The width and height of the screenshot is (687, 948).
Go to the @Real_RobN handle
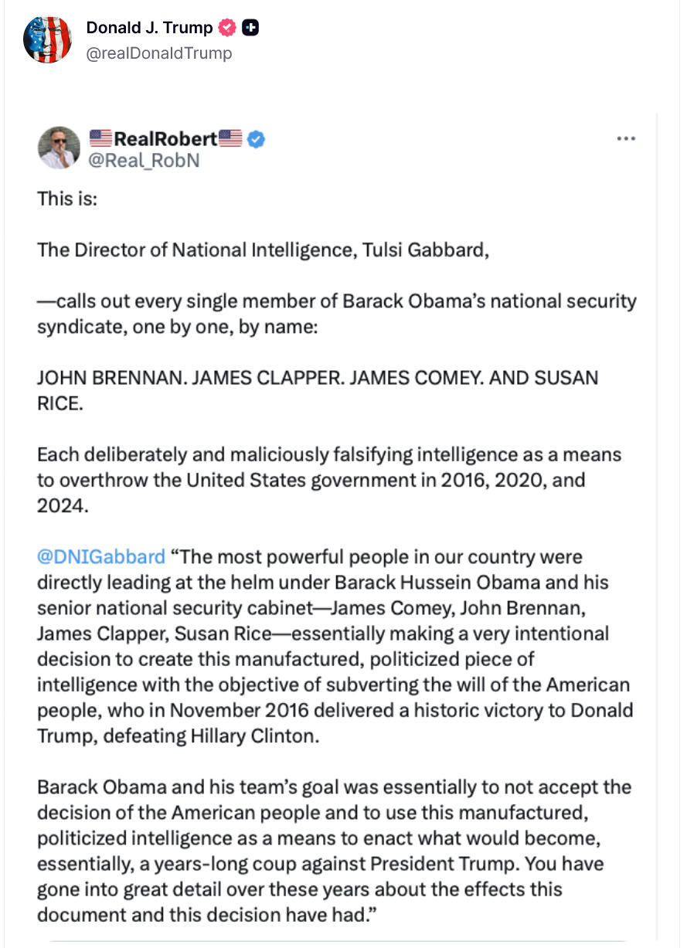click(145, 161)
